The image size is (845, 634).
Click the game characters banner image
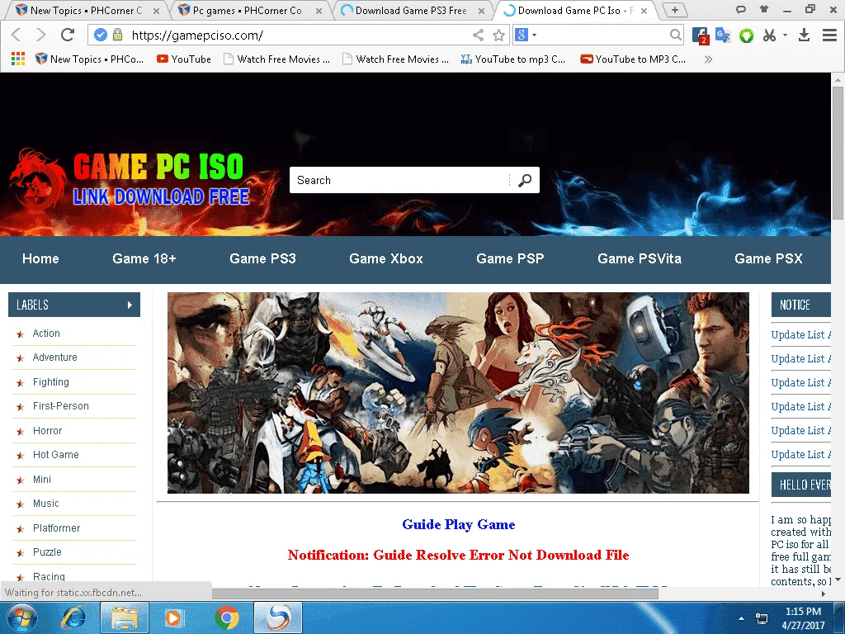458,392
